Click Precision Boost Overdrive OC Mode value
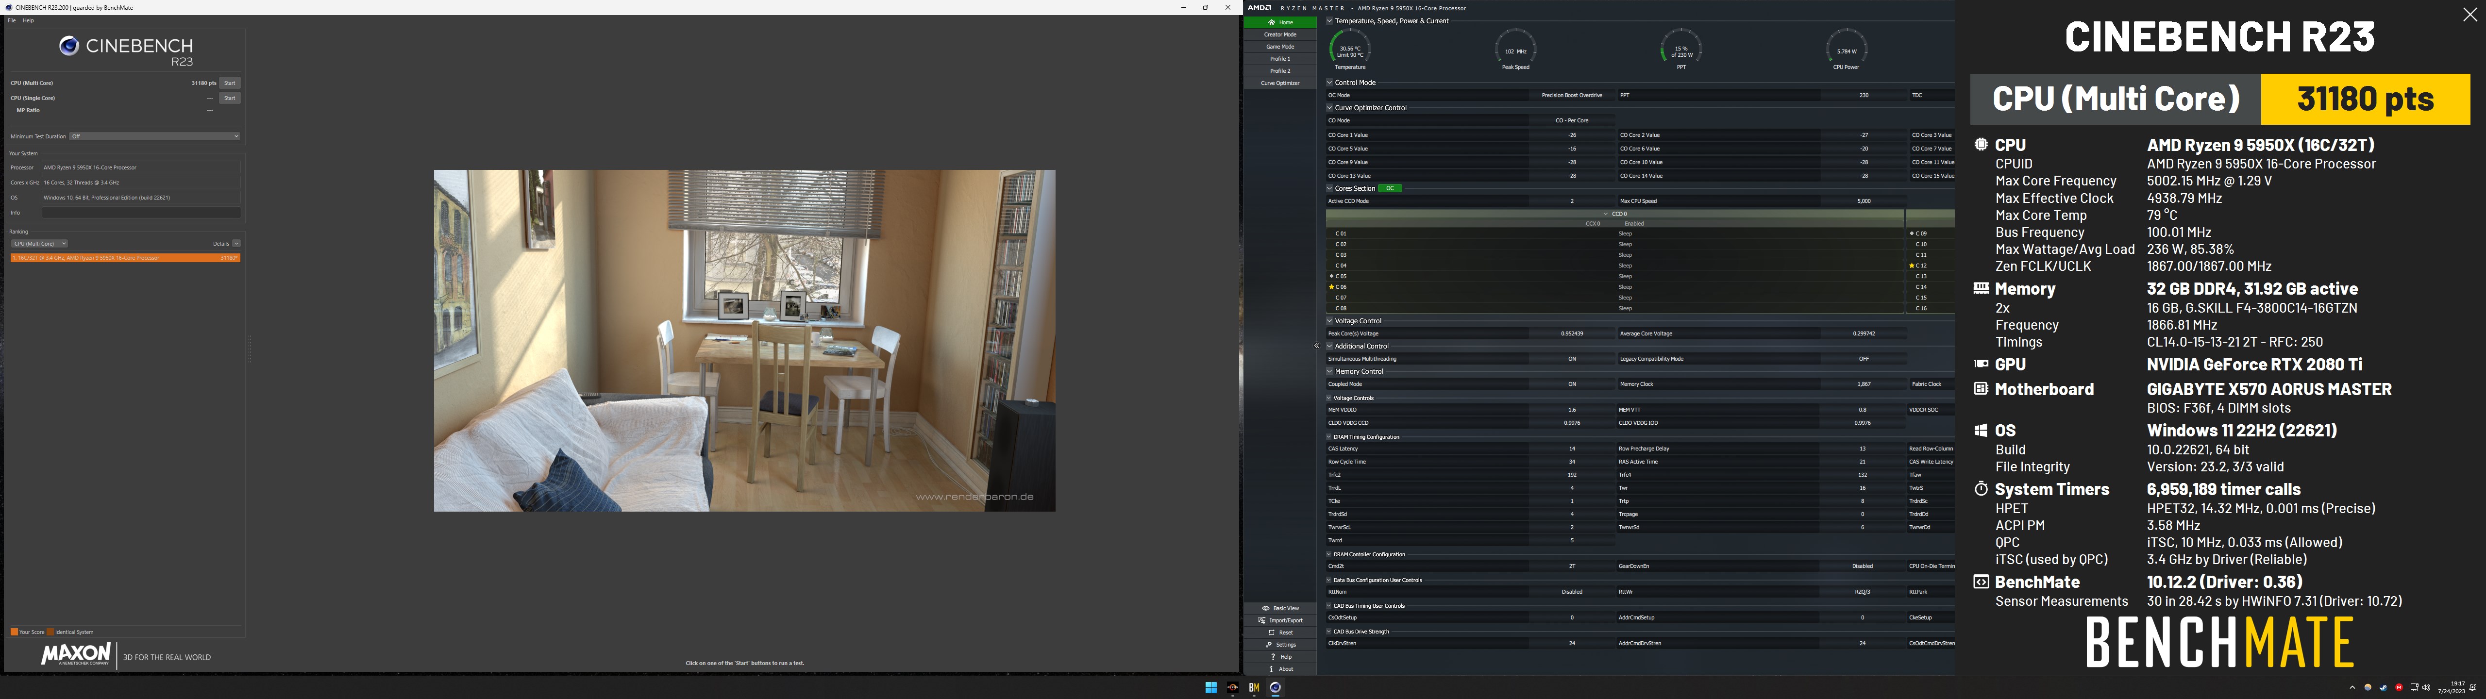 pos(1571,96)
